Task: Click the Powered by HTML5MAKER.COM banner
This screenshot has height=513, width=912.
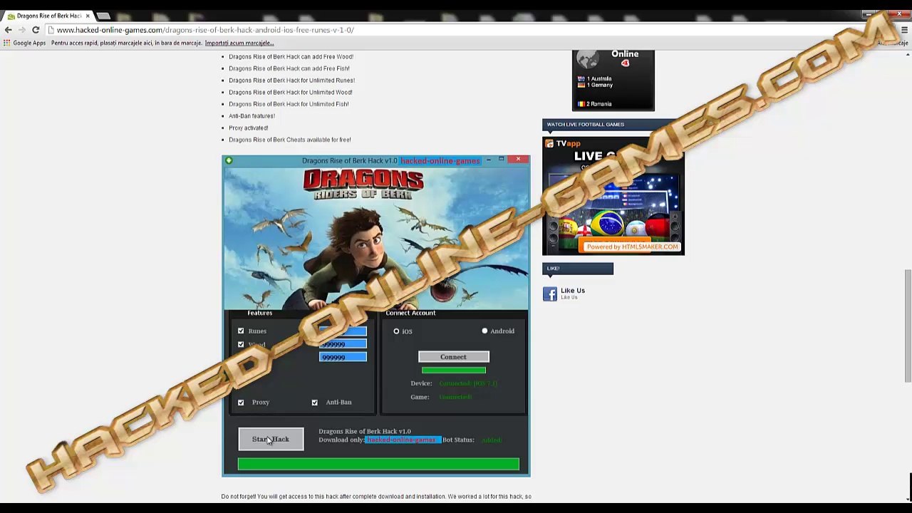Action: [x=632, y=247]
